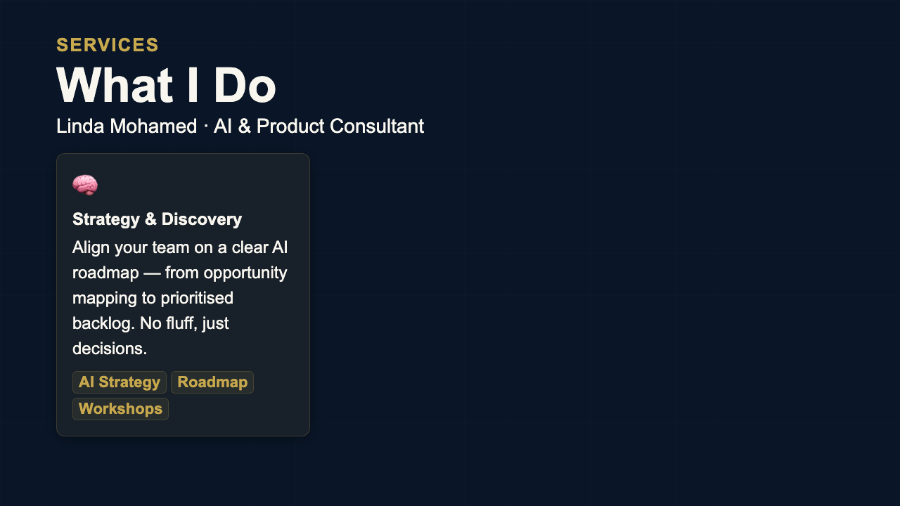Click the Strategy & Discovery heading

pyautogui.click(x=157, y=219)
